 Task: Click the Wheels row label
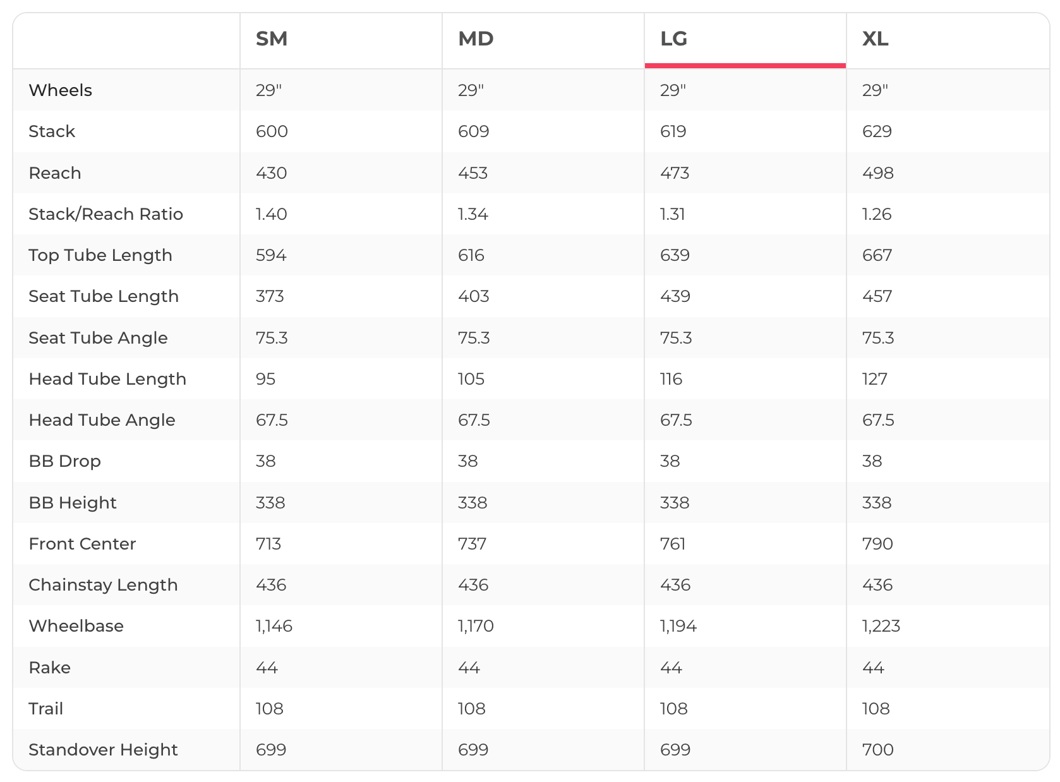click(x=61, y=90)
